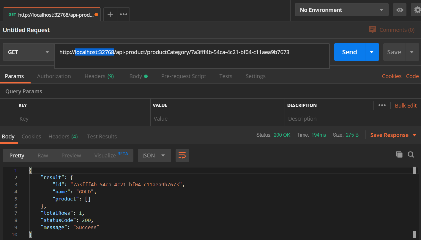Viewport: 421px width, 240px height.
Task: Open the GET method dropdown
Action: tap(29, 52)
